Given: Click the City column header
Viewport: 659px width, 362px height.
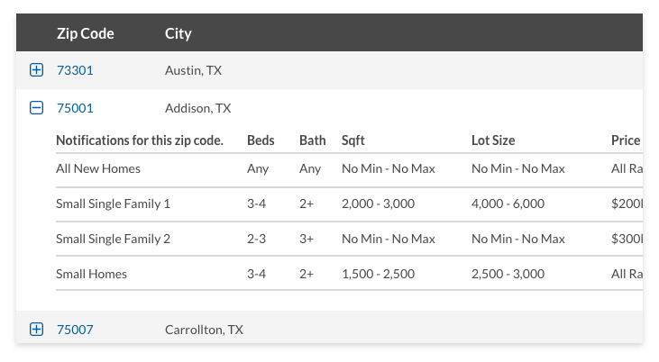Looking at the screenshot, I should (x=178, y=34).
